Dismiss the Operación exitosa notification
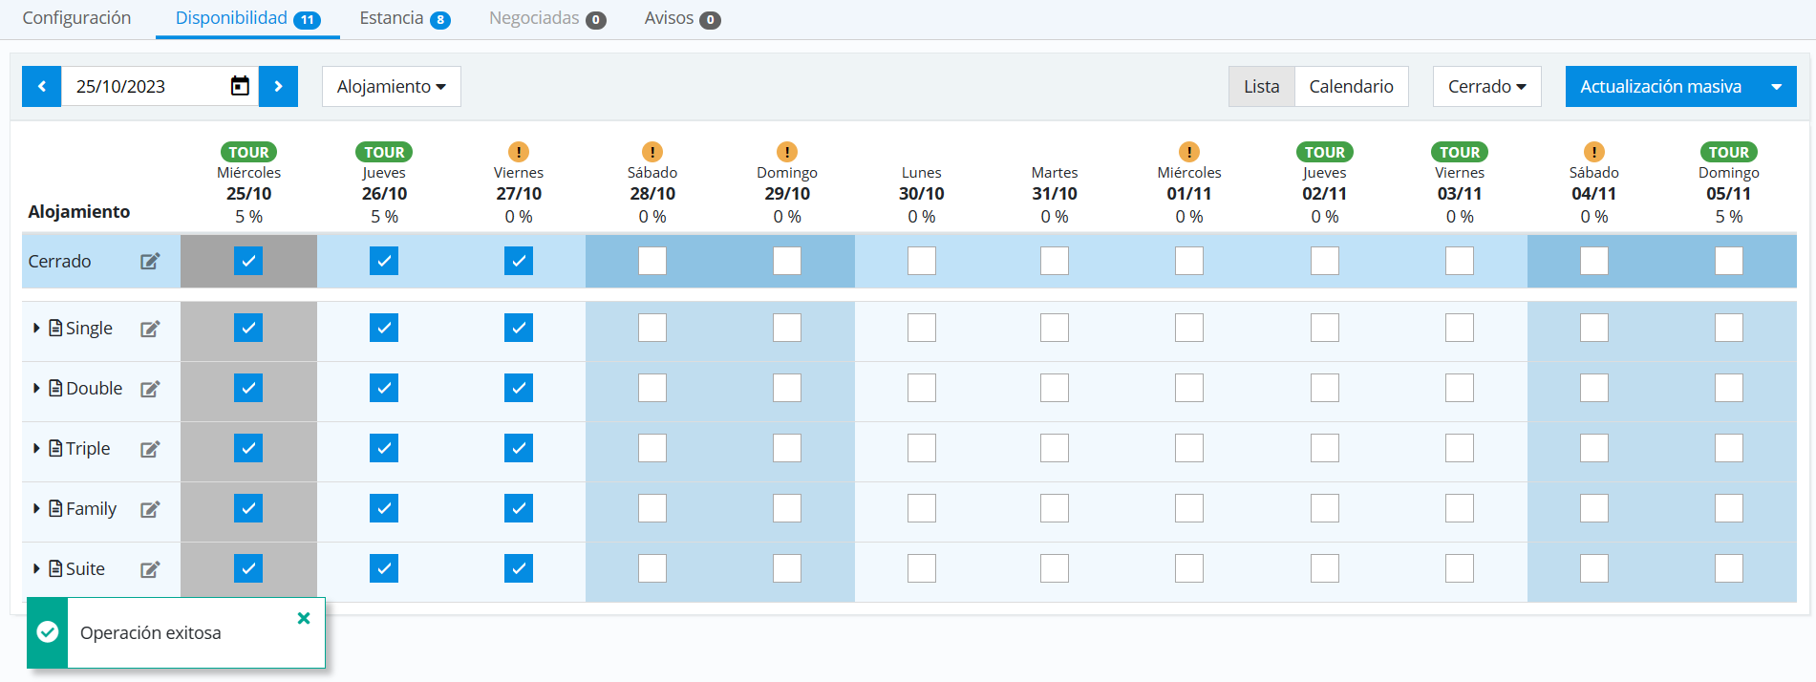The image size is (1816, 682). pos(304,618)
